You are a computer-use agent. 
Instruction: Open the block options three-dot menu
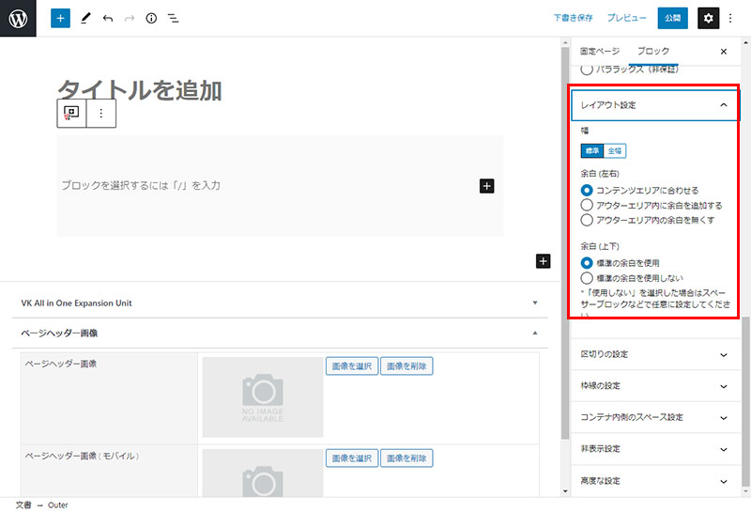coord(101,113)
